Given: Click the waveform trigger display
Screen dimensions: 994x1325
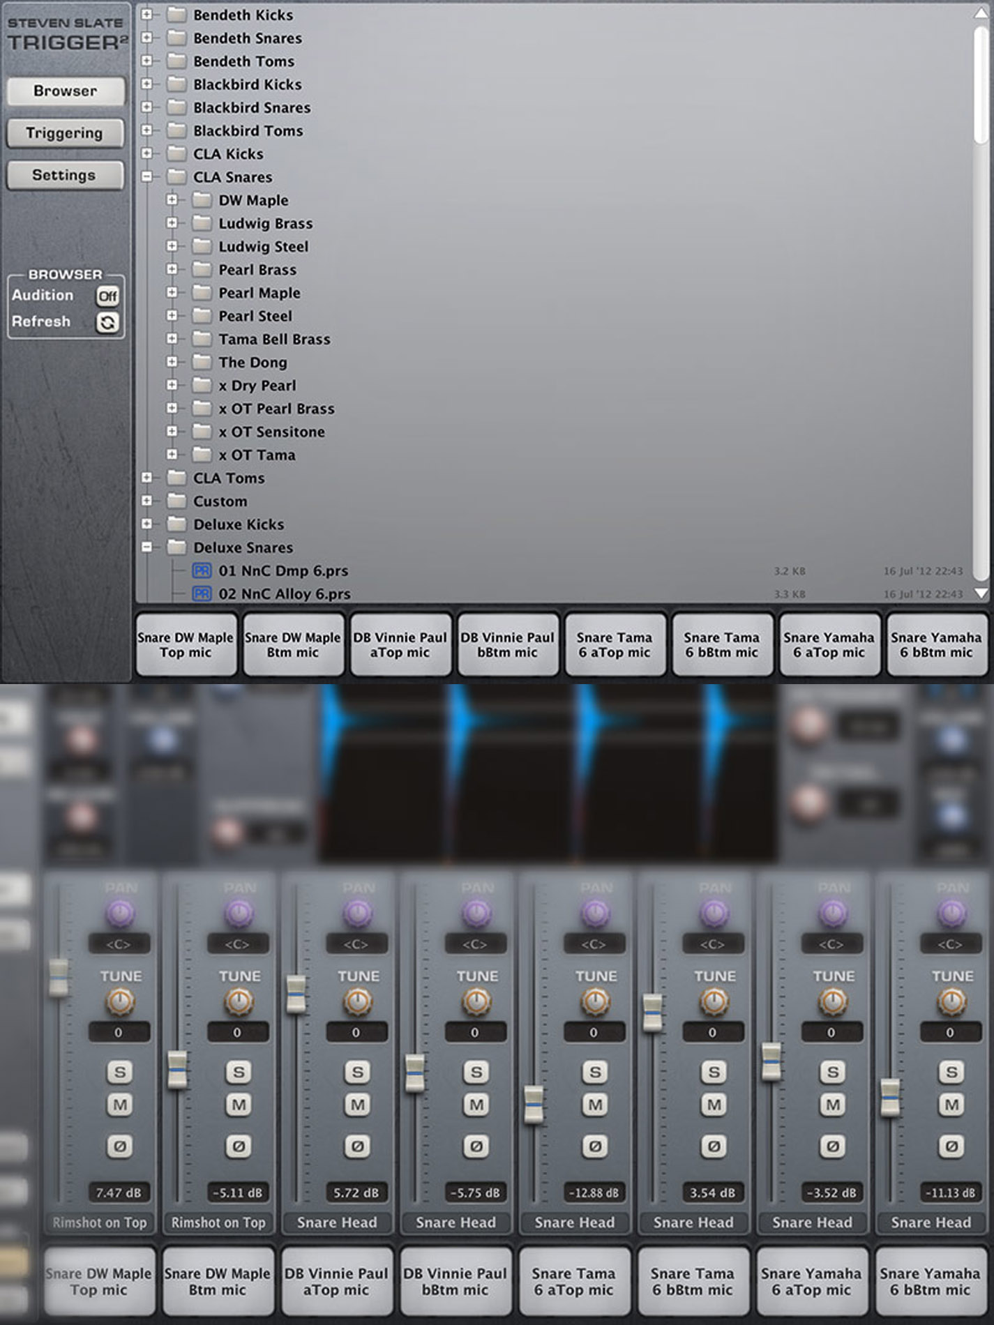Looking at the screenshot, I should [x=547, y=774].
